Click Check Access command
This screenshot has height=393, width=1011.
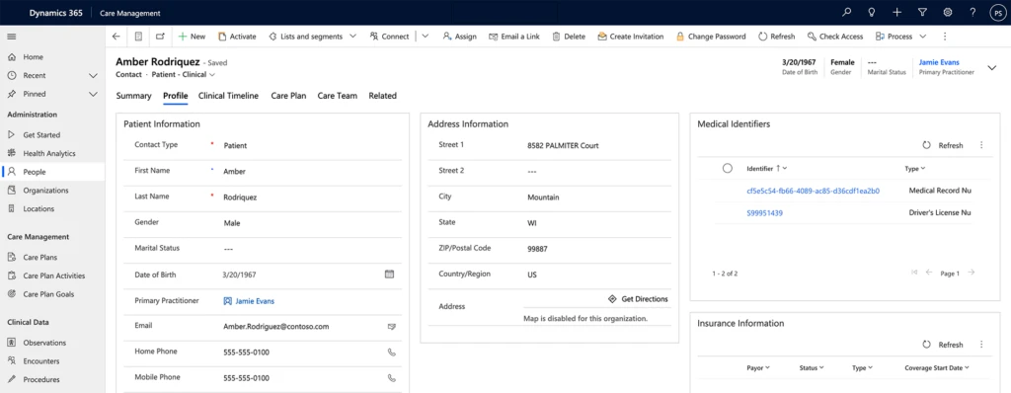(835, 37)
